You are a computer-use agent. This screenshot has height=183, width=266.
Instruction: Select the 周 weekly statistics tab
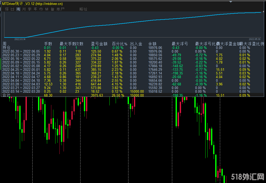click(18, 9)
